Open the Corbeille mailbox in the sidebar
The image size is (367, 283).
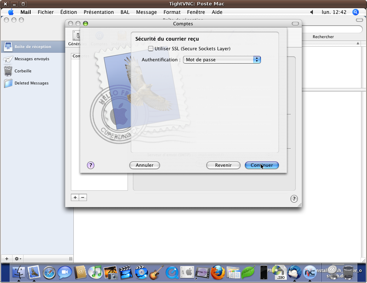pos(23,71)
